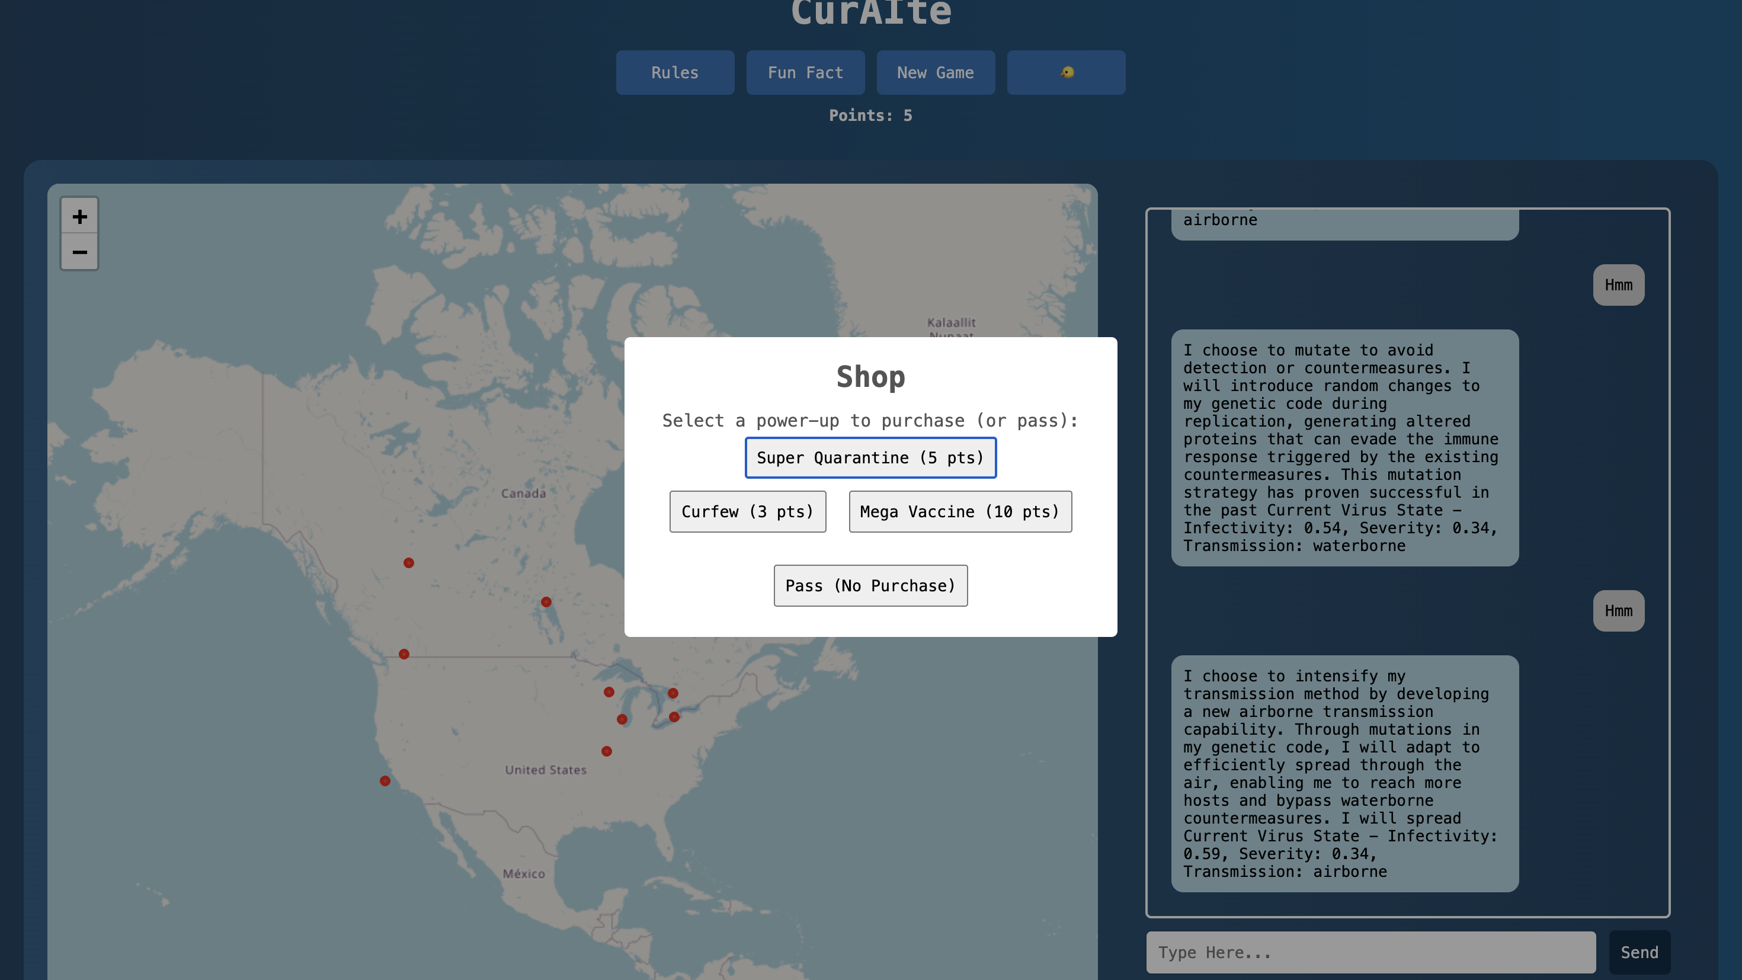Purchase the Mega Vaccine for 10 points
The width and height of the screenshot is (1742, 980).
tap(960, 511)
